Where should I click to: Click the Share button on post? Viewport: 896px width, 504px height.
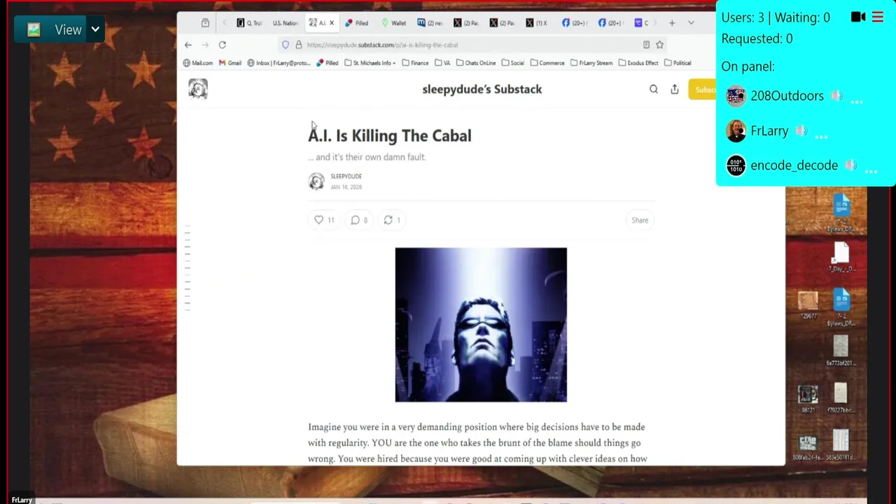(640, 220)
